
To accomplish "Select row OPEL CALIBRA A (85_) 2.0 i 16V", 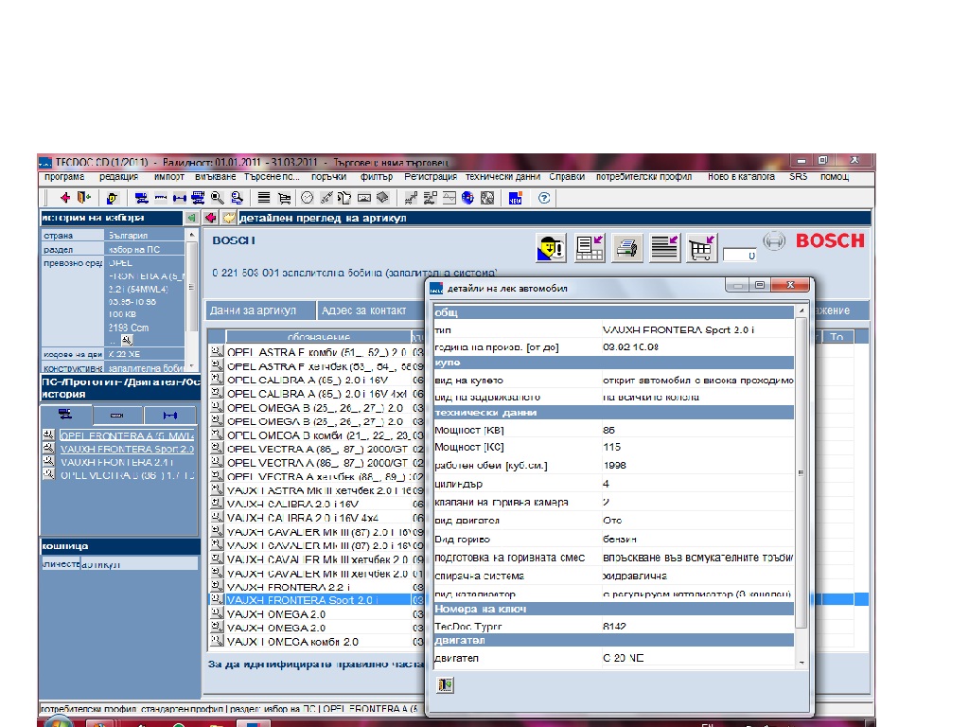I will click(x=317, y=380).
